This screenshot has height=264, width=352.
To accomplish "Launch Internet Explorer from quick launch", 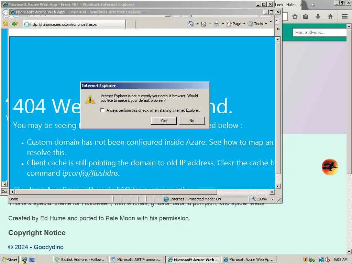I will (x=24, y=260).
